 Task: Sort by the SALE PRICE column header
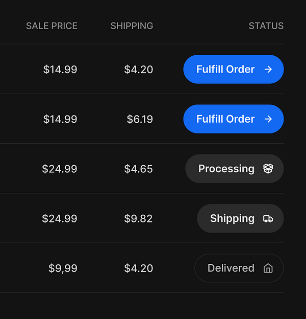click(x=52, y=26)
